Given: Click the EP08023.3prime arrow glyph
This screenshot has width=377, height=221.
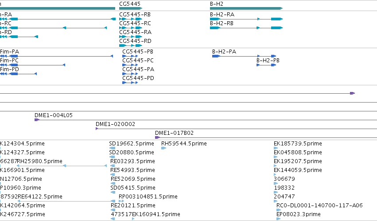Looking at the screenshot, I should point(278,219).
